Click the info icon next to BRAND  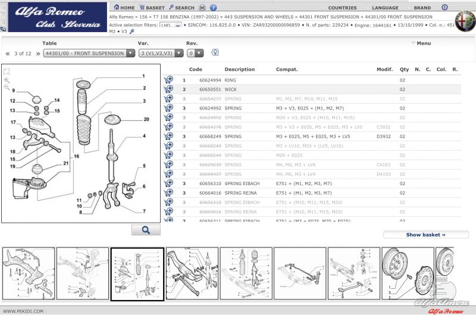[x=444, y=7]
